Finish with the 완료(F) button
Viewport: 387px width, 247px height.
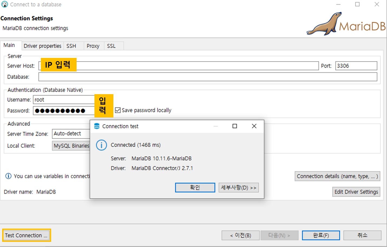[x=321, y=235]
